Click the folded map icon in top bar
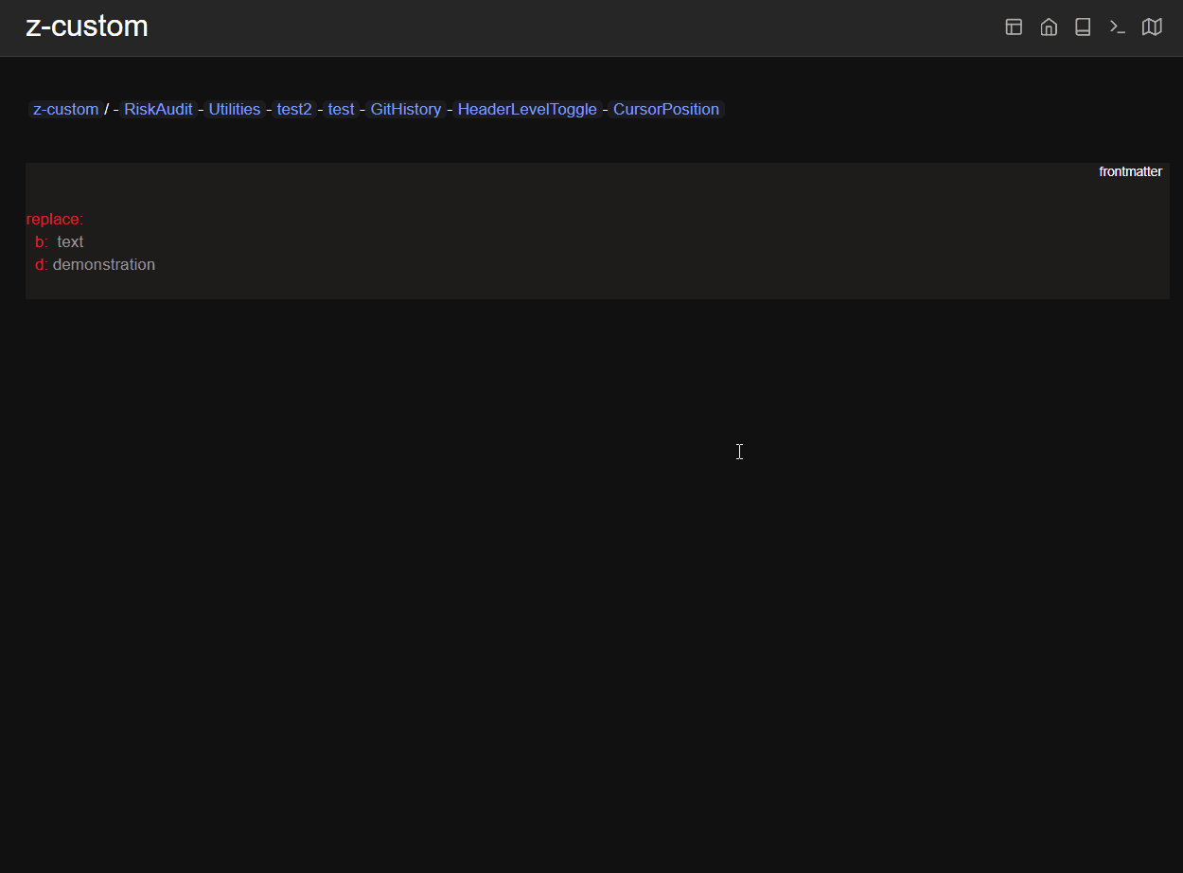 (x=1152, y=27)
